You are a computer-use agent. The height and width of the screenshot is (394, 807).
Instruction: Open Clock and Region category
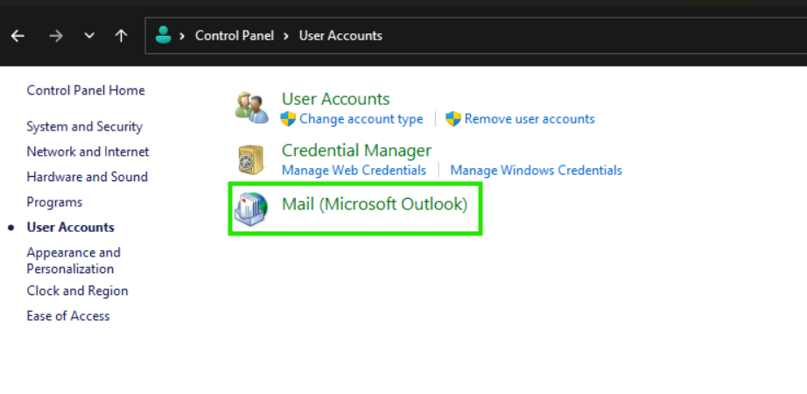coord(77,291)
